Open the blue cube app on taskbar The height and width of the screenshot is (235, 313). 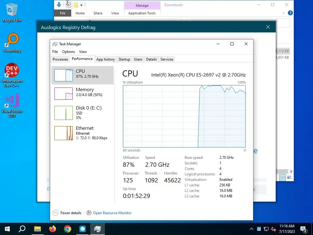(x=83, y=229)
